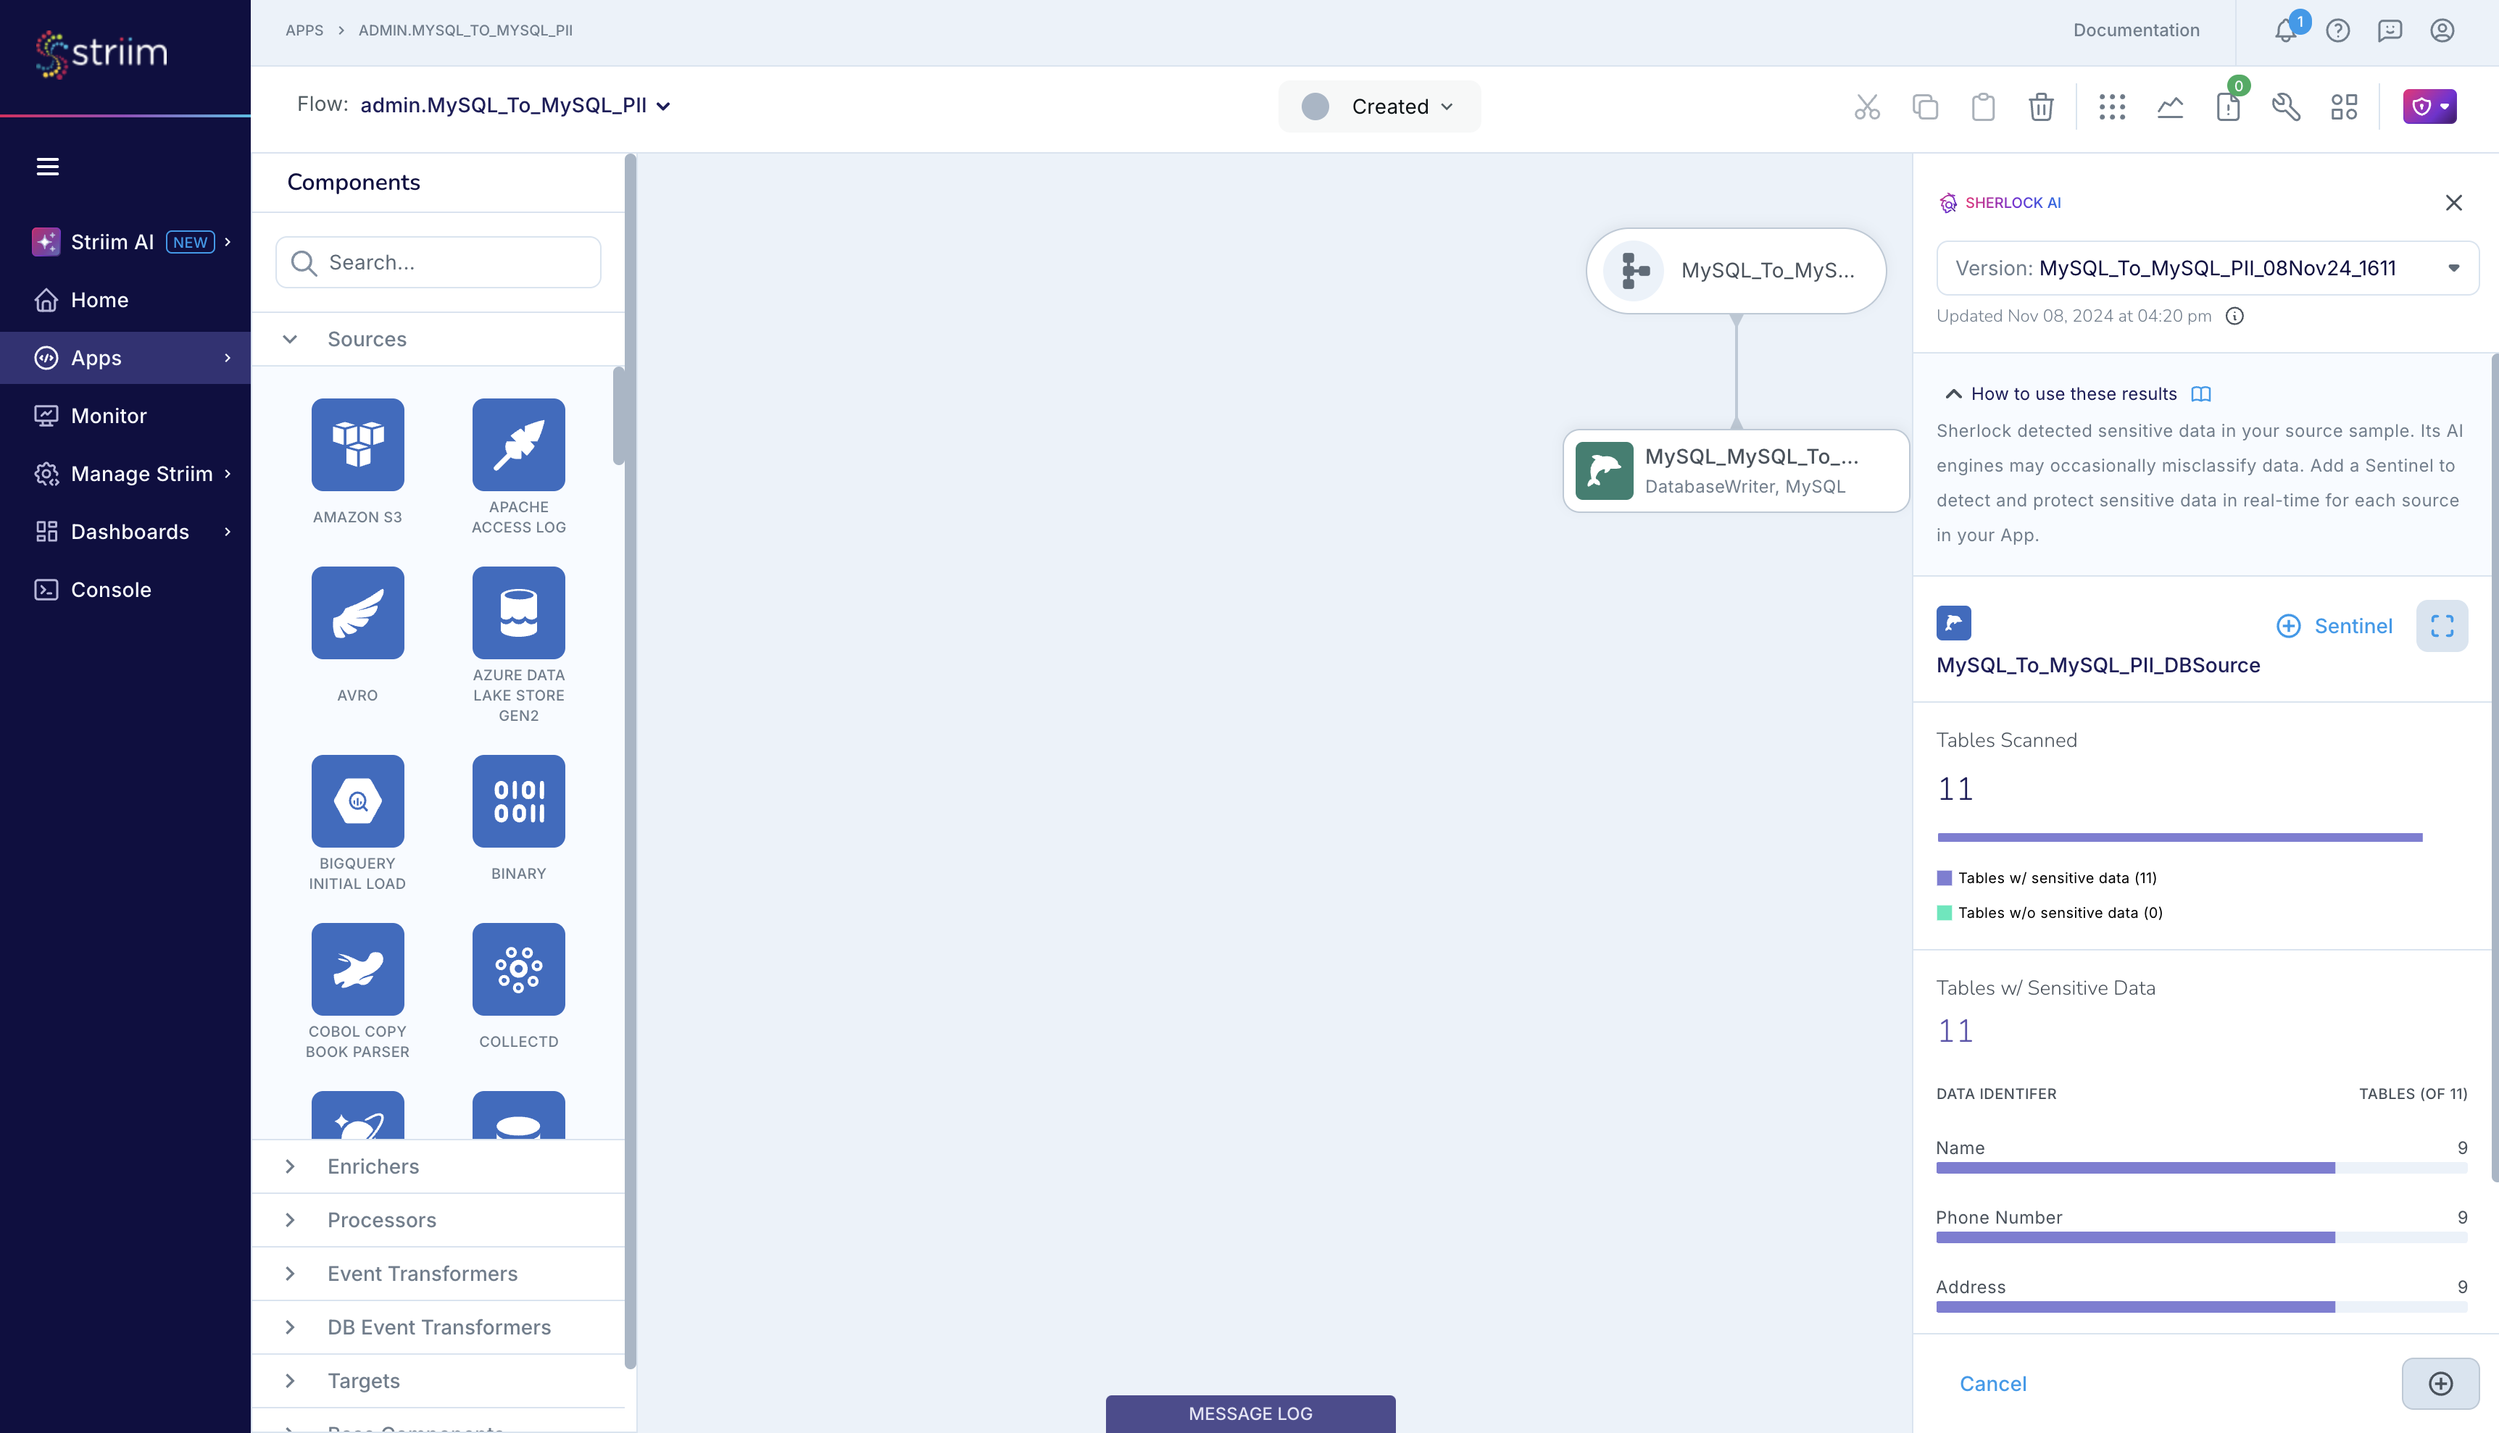Click the delete flow trash icon

2041,106
